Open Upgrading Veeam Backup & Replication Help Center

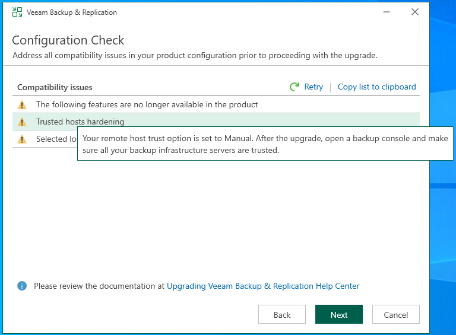pyautogui.click(x=263, y=286)
